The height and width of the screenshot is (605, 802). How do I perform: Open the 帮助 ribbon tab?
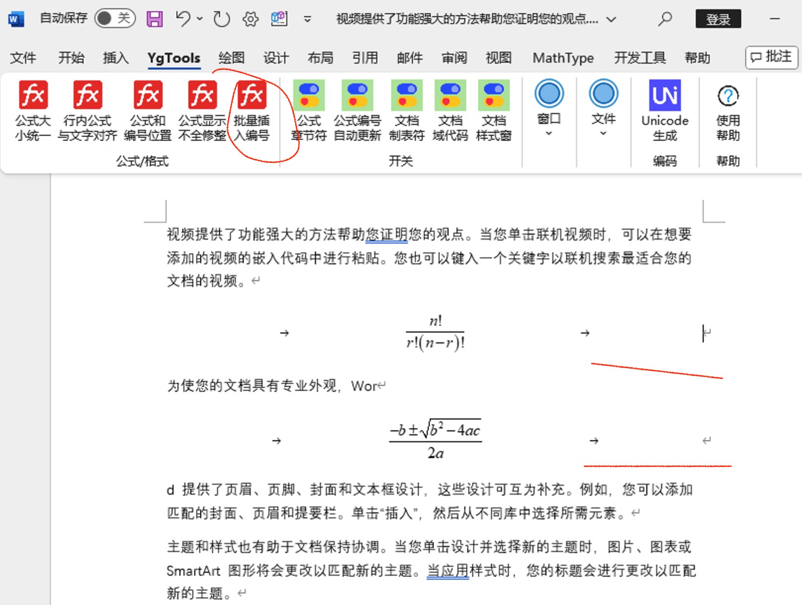click(697, 58)
